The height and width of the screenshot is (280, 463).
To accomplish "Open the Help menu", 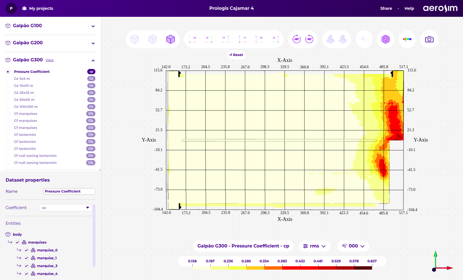I will tap(409, 8).
